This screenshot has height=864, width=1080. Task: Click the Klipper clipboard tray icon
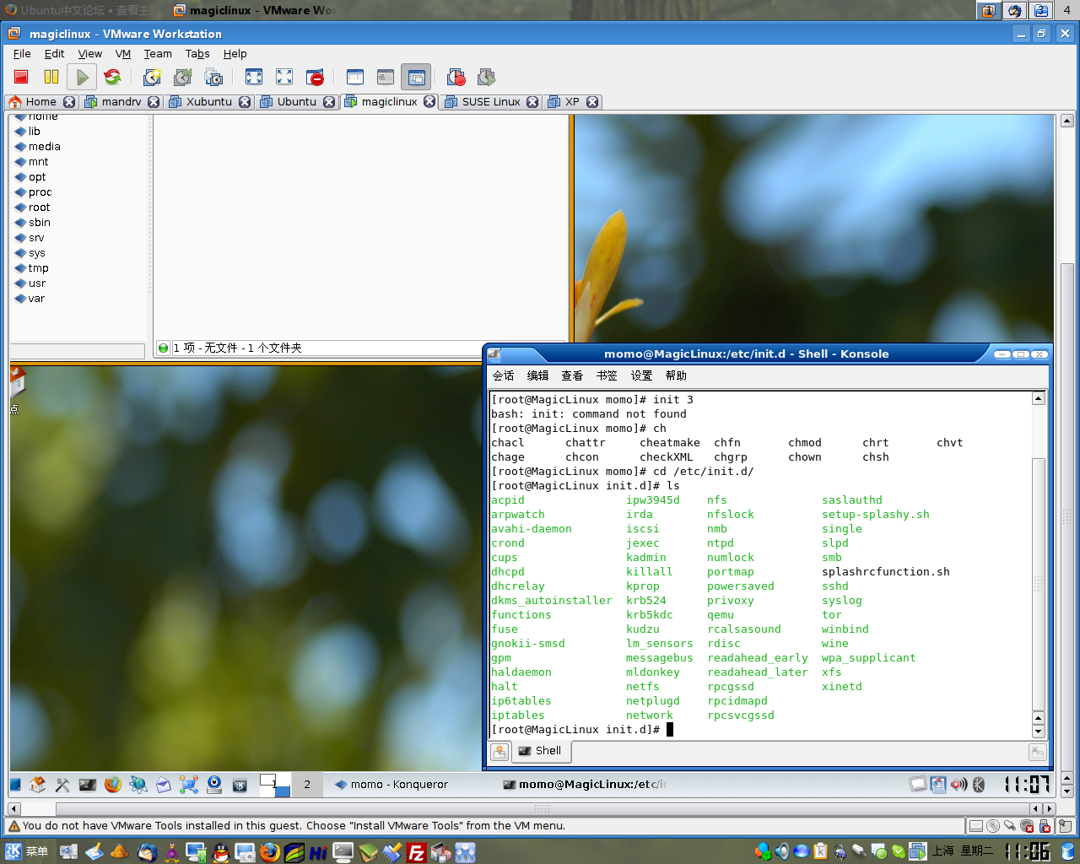(821, 851)
